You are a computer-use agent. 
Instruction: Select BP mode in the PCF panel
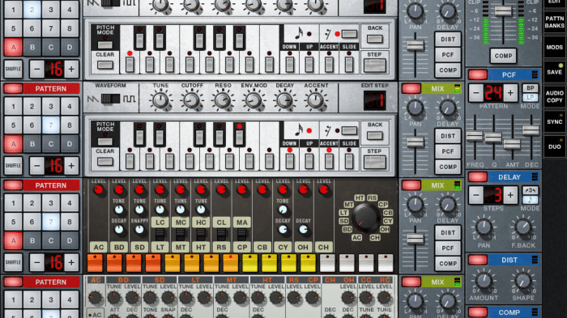tap(530, 88)
